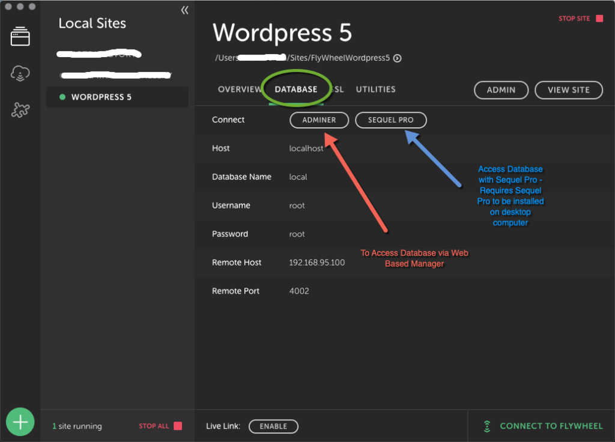Screen dimensions: 615x442
Task: Click the Wordpress 5 site title
Action: point(282,33)
